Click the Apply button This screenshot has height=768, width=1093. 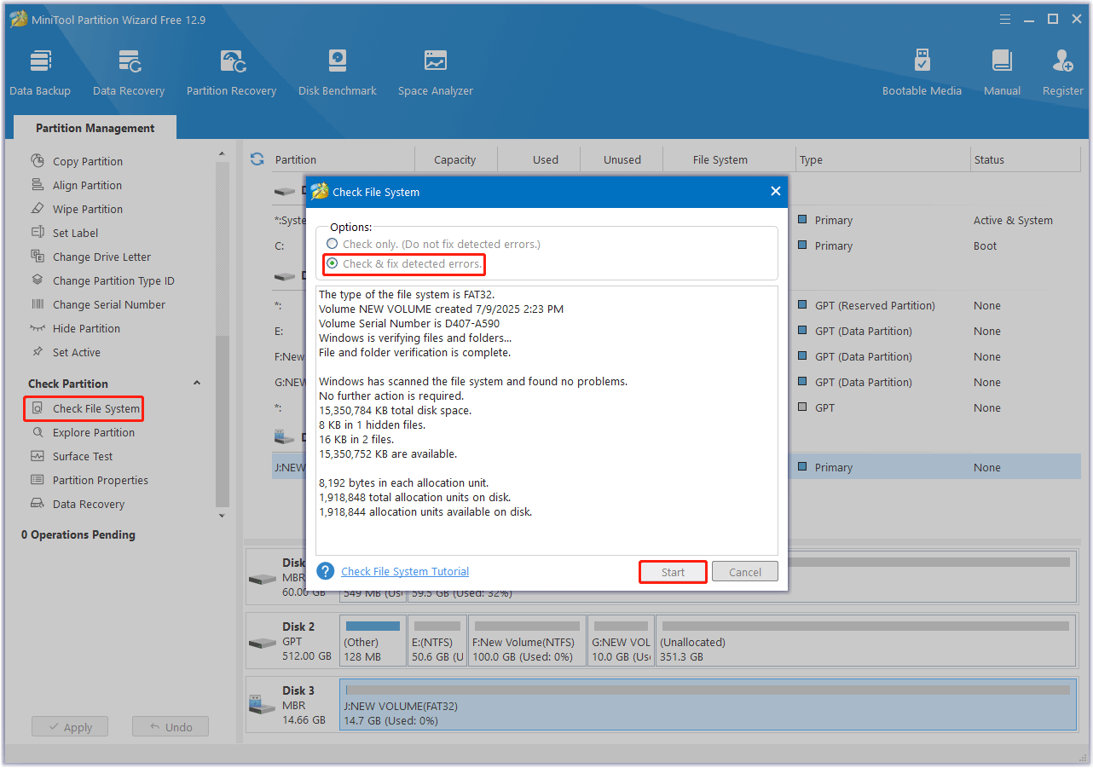70,727
